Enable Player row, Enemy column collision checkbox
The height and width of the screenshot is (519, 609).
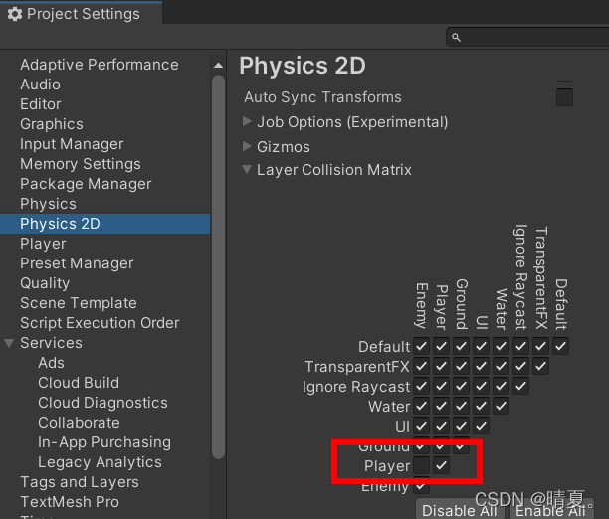coord(421,465)
